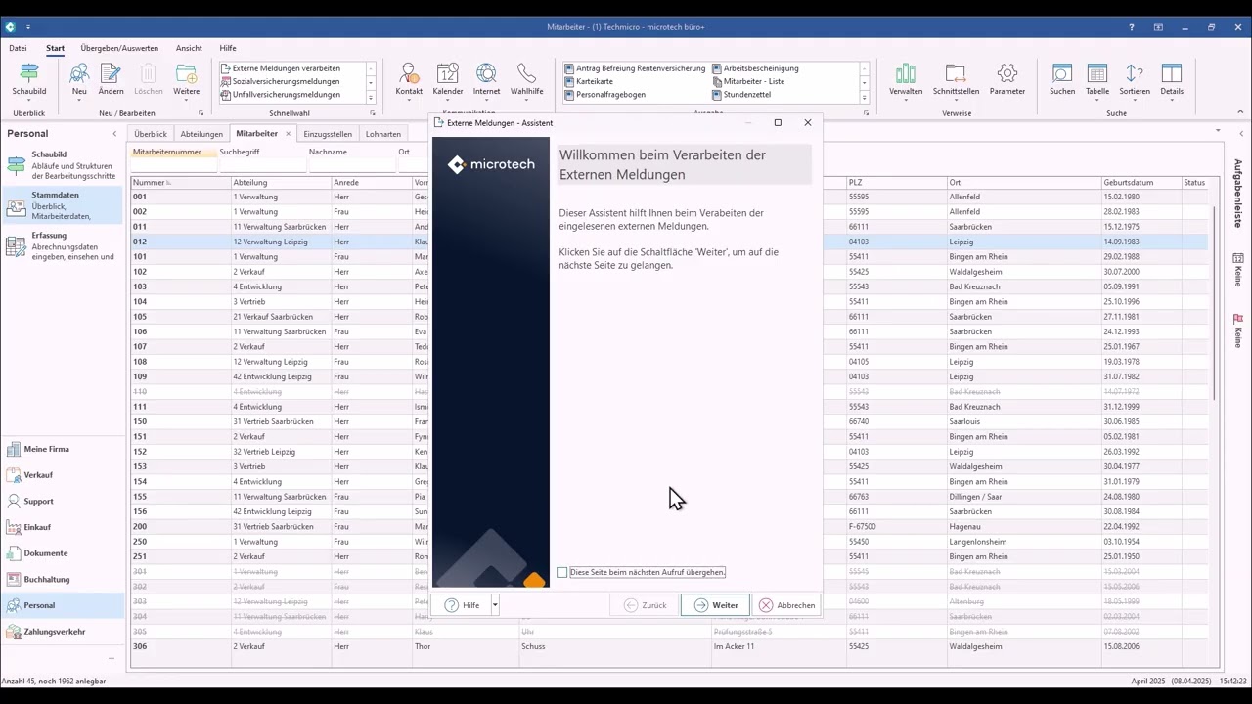Click Weiter in the assistant

click(x=715, y=605)
